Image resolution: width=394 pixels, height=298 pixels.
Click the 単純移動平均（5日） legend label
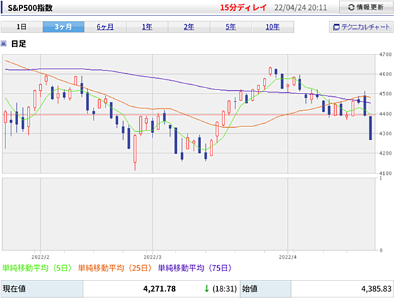coord(37,268)
